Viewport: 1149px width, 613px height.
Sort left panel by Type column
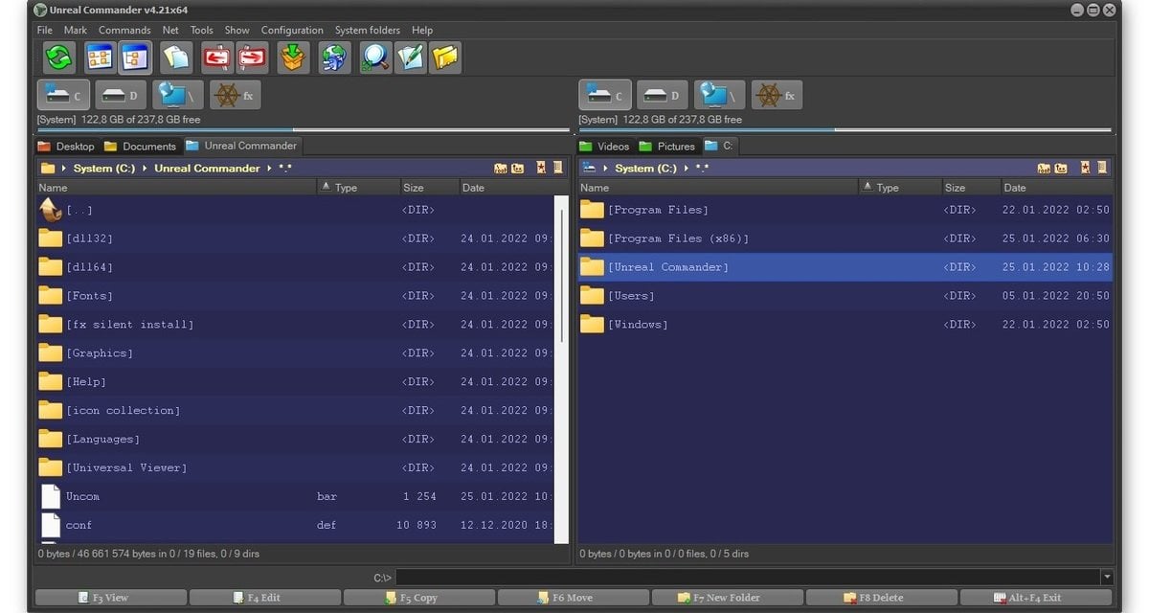[x=358, y=188]
